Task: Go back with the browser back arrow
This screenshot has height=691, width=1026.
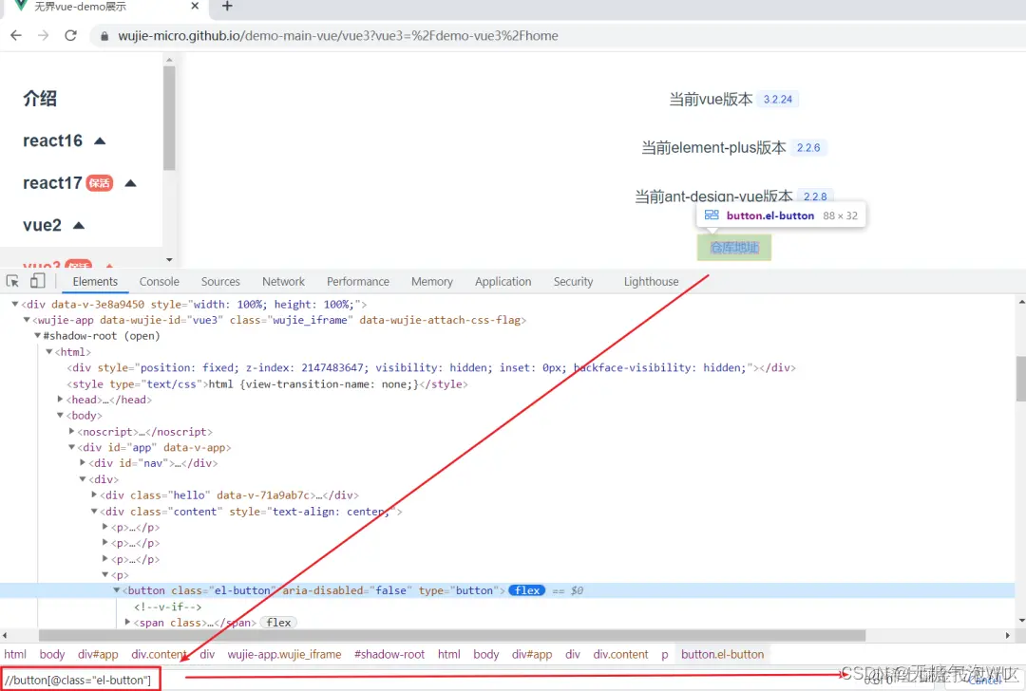Action: click(x=16, y=35)
